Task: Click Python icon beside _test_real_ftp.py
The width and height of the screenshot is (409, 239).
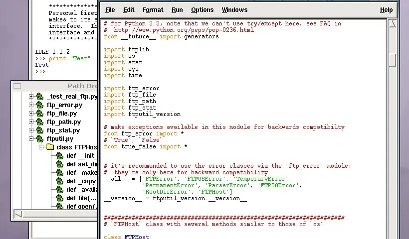Action: pyautogui.click(x=39, y=97)
